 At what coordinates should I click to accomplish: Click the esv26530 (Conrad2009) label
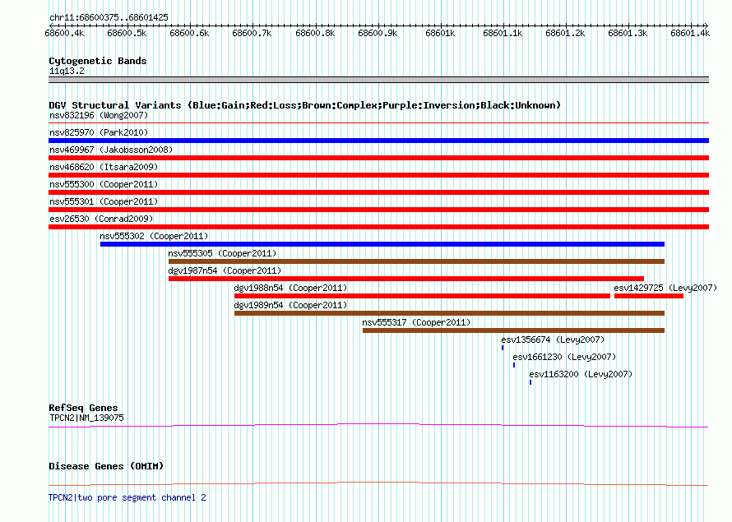(x=101, y=219)
